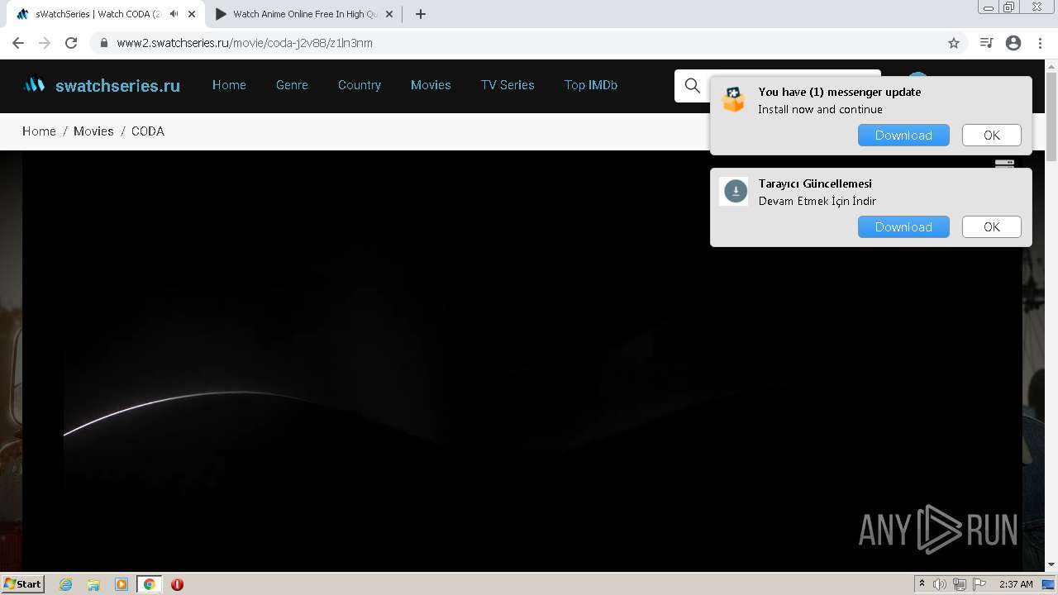
Task: Bookmark this page with the star icon
Action: pyautogui.click(x=953, y=43)
